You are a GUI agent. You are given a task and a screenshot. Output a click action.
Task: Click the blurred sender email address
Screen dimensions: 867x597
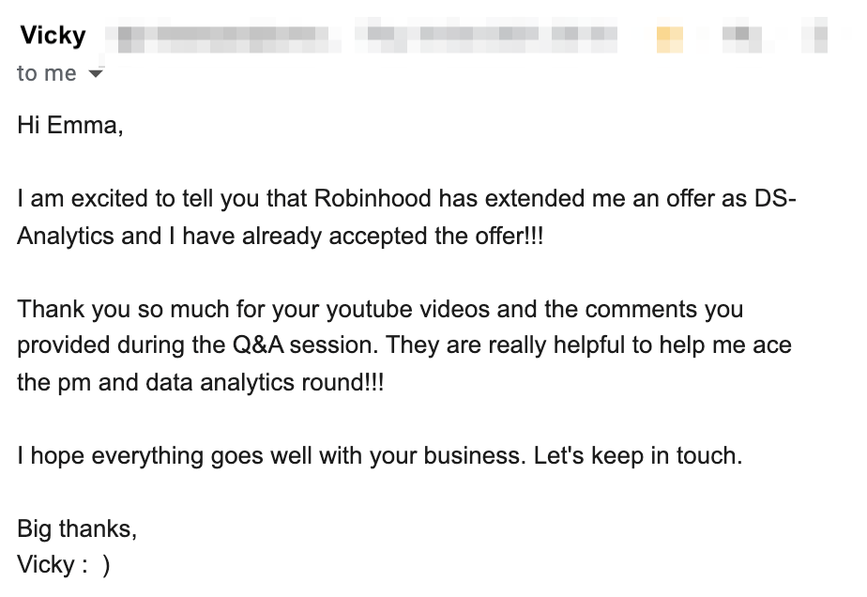point(223,38)
